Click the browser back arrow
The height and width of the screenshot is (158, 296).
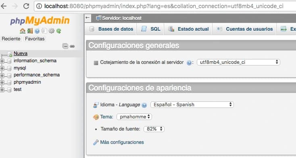pos(4,6)
